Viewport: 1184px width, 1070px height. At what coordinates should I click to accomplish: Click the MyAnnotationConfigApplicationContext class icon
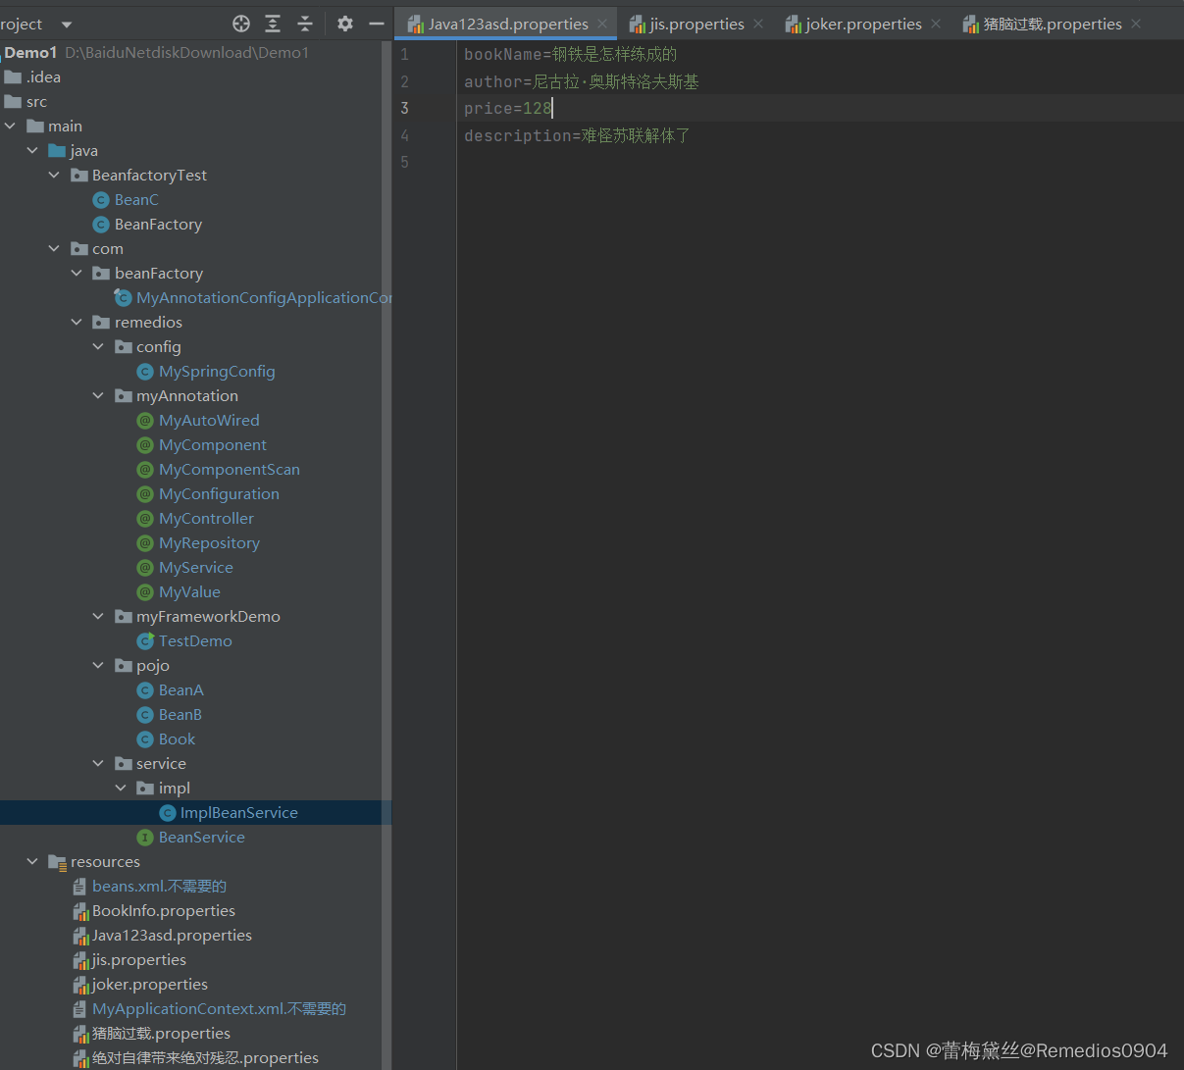pos(123,297)
